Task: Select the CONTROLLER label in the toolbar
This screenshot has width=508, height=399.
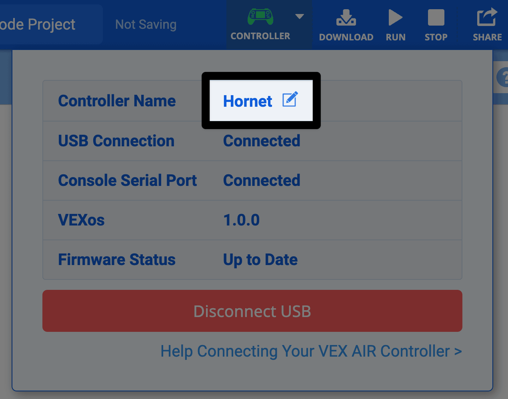Action: [260, 36]
